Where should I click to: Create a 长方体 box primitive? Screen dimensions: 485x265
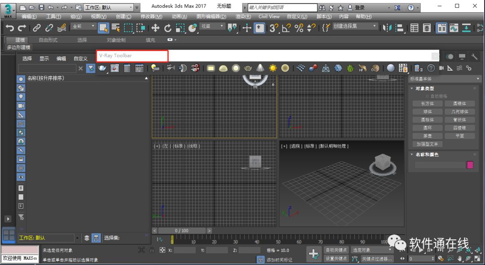pos(428,104)
